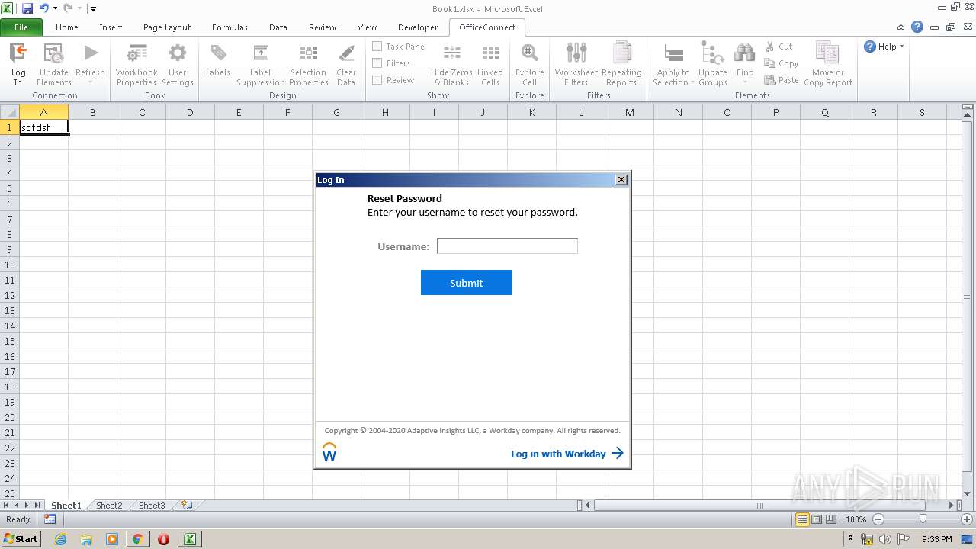The width and height of the screenshot is (976, 549).
Task: Switch to Page Break Preview in the status bar
Action: click(831, 519)
